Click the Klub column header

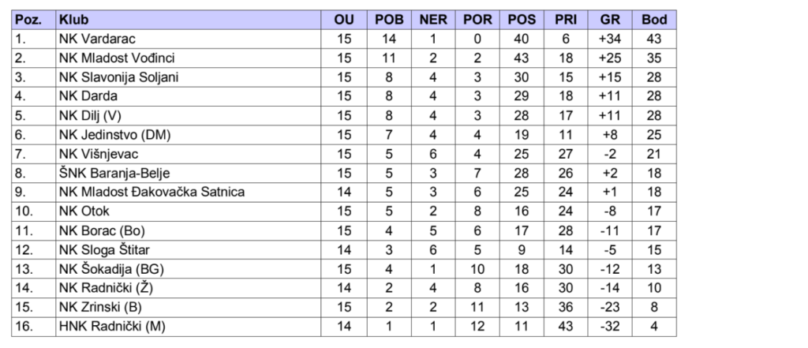pos(74,20)
